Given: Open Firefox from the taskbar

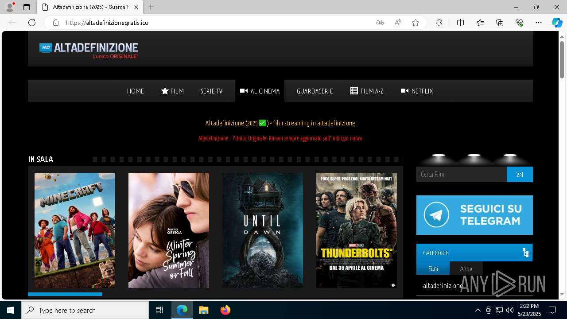Looking at the screenshot, I should tap(225, 310).
